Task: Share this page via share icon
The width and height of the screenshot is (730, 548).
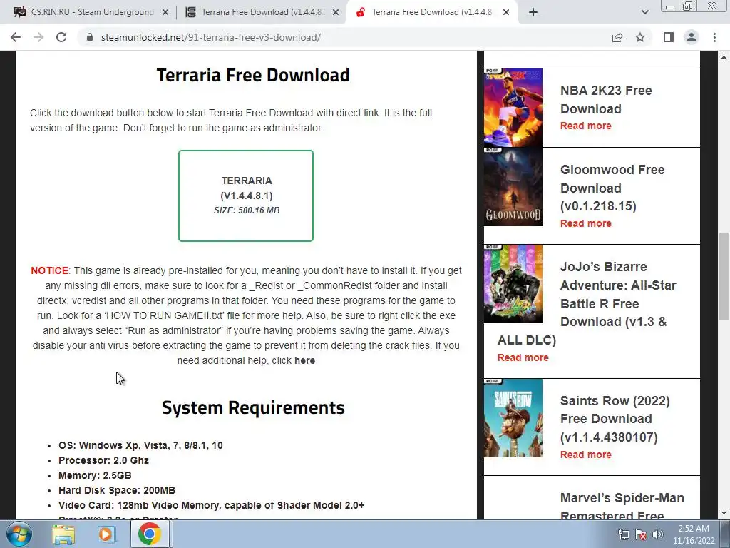Action: coord(617,37)
